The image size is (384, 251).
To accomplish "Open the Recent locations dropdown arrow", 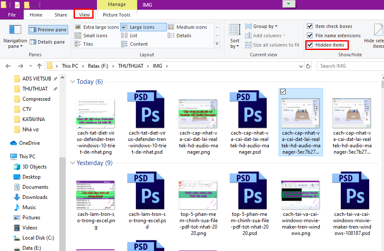I will pyautogui.click(x=30, y=66).
